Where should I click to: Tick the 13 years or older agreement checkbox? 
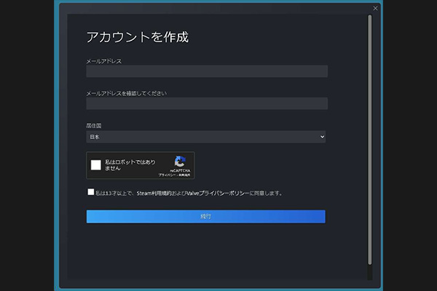click(90, 193)
